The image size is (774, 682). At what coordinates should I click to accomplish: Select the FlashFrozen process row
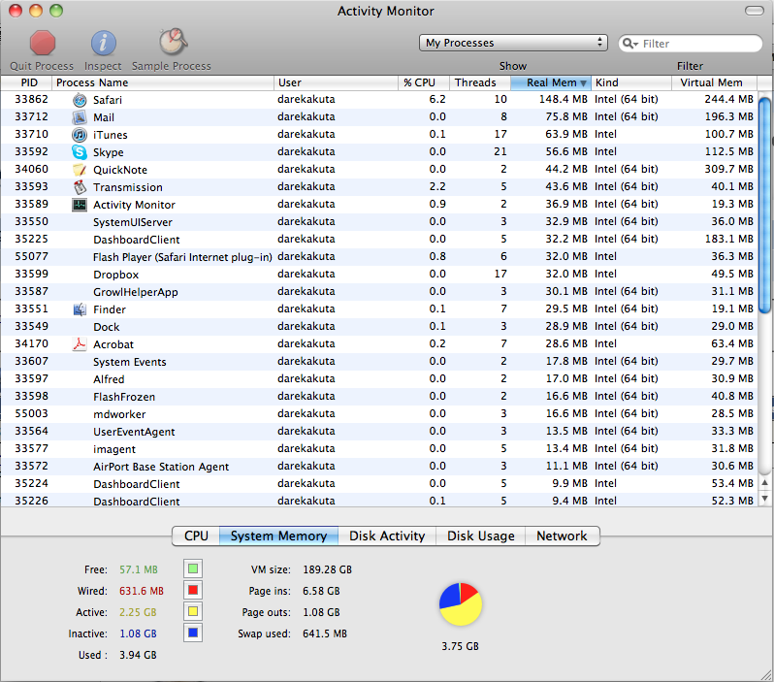[379, 397]
